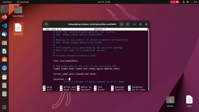Click the 'root /var/www/html;' line
Viewport: 199px width, 112px height.
click(x=66, y=61)
